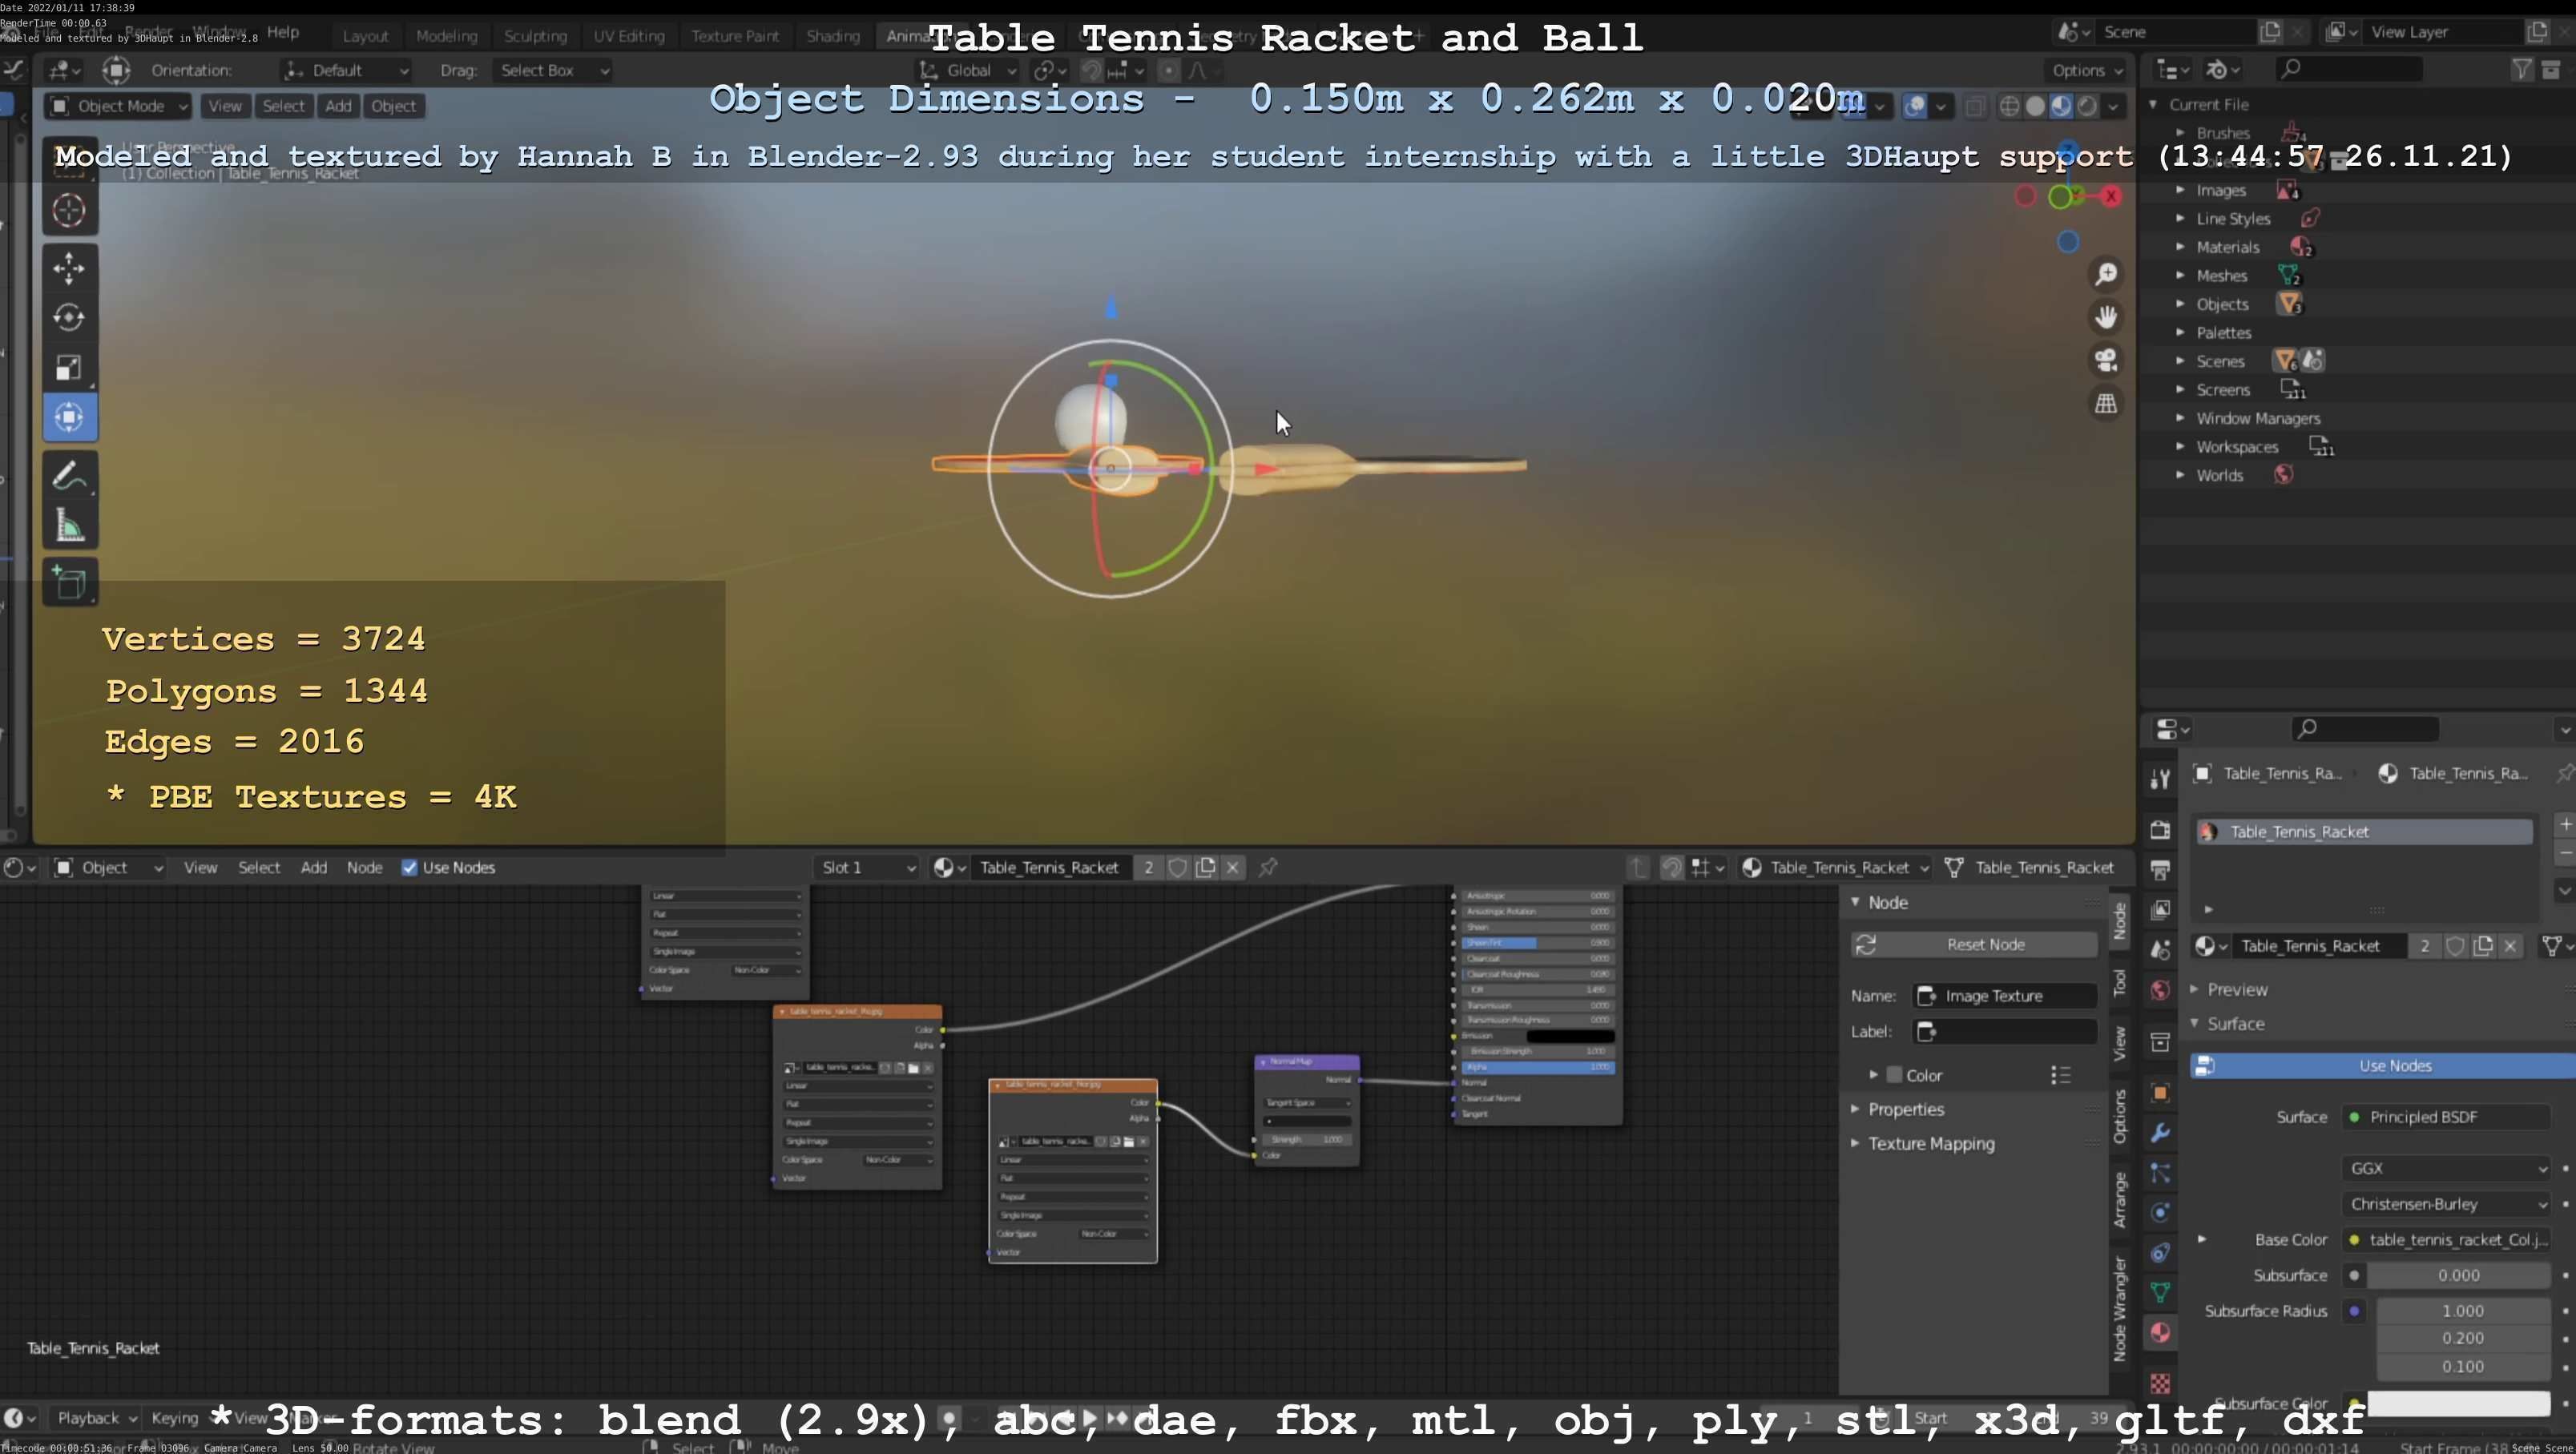
Task: Toggle the camera view icon
Action: [2106, 360]
